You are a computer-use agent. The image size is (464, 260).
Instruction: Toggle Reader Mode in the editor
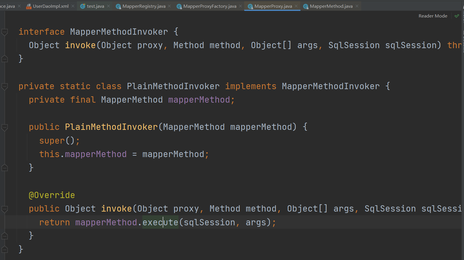click(x=433, y=16)
